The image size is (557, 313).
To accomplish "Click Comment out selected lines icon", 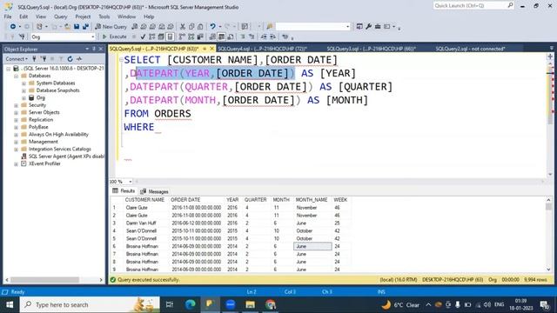I will tap(243, 37).
